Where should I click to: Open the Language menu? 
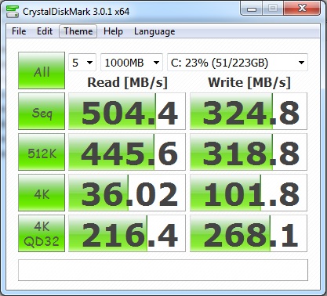point(154,31)
